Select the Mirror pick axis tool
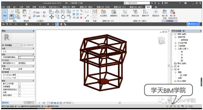This screenshot has height=110, width=203. 63,12
